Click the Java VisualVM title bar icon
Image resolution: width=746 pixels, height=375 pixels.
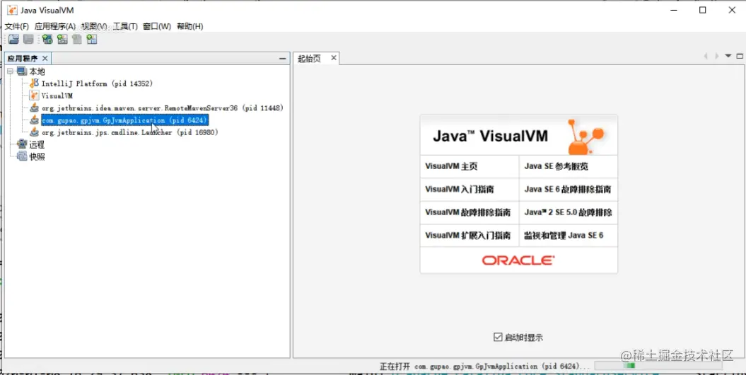[12, 10]
